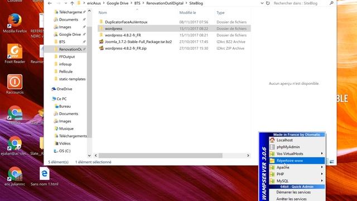Click the up-one-level arrow in Explorer
This screenshot has height=201, width=357.
pos(72,3)
